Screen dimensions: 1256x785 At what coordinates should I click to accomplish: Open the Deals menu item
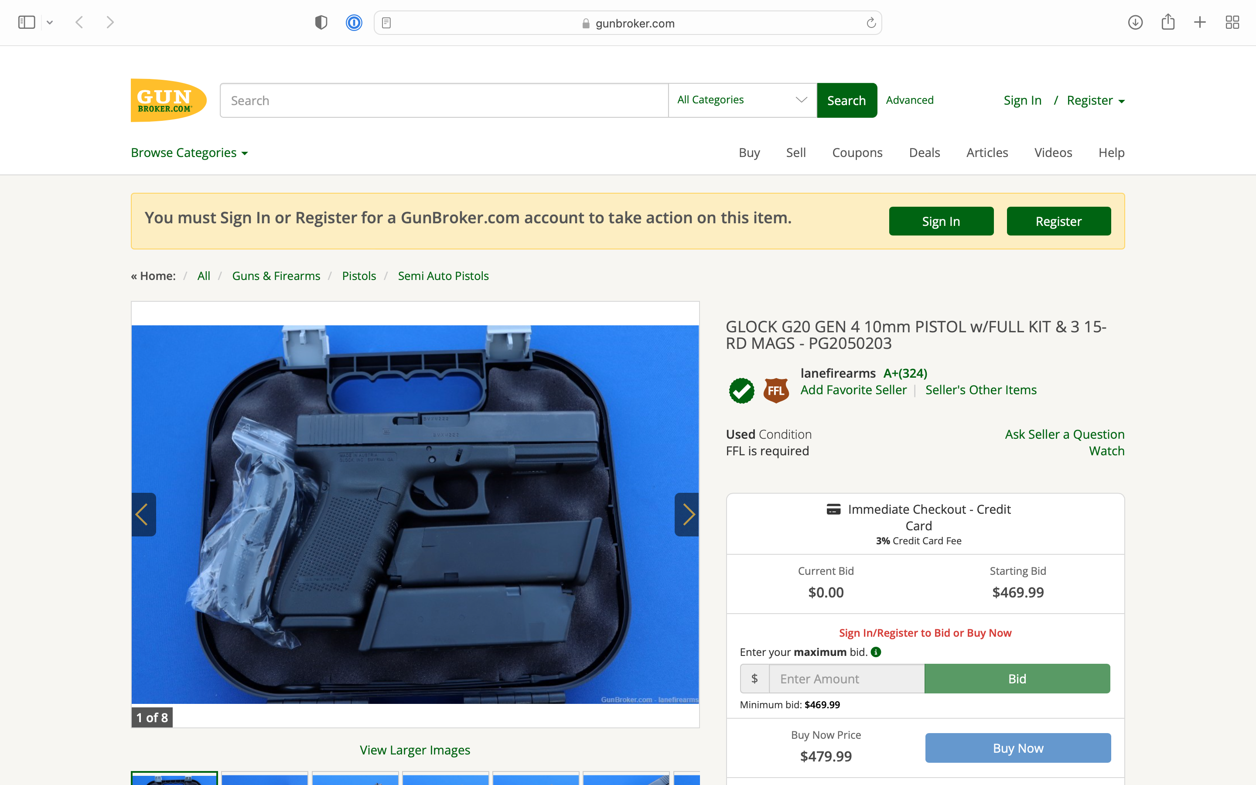point(925,153)
